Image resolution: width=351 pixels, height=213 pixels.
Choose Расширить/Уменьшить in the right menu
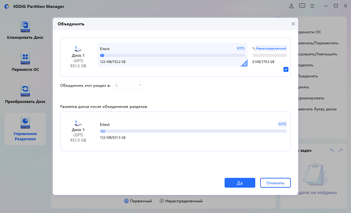[317, 54]
